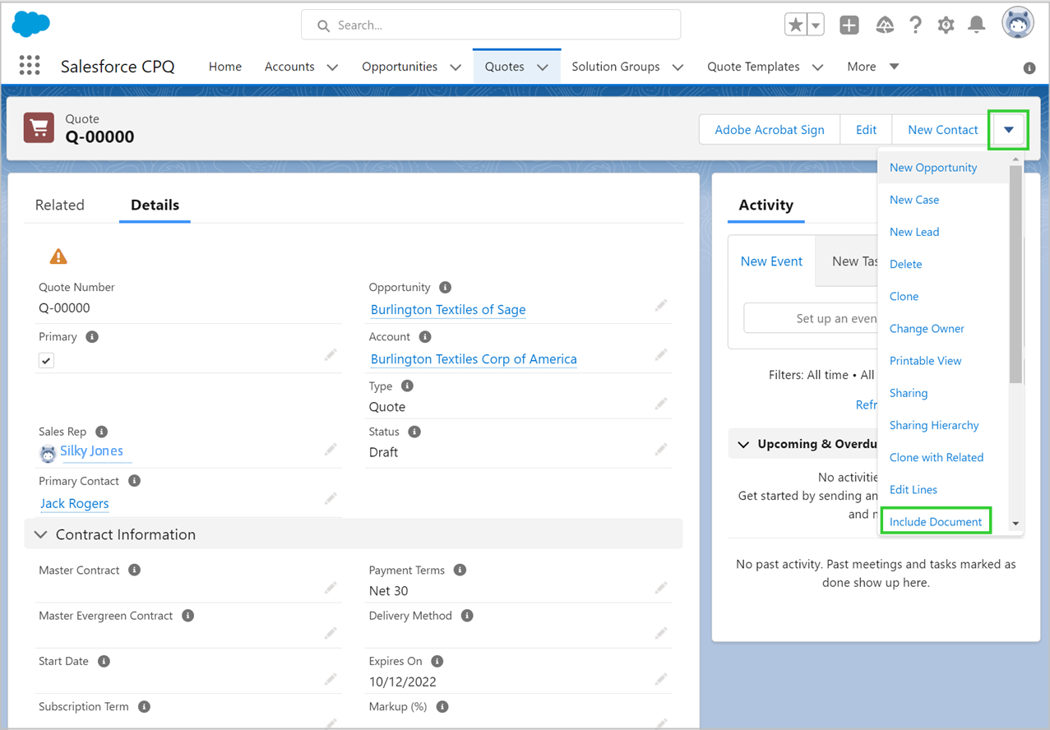Click the global Search field

click(x=491, y=25)
